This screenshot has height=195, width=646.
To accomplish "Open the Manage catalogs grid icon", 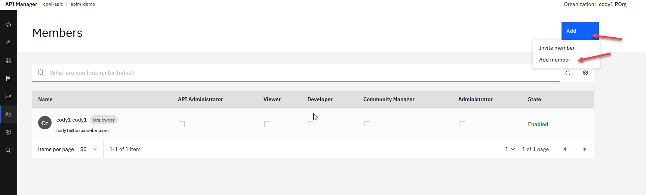I will tap(8, 61).
